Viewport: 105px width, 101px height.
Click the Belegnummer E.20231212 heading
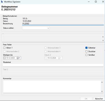click(x=10, y=8)
